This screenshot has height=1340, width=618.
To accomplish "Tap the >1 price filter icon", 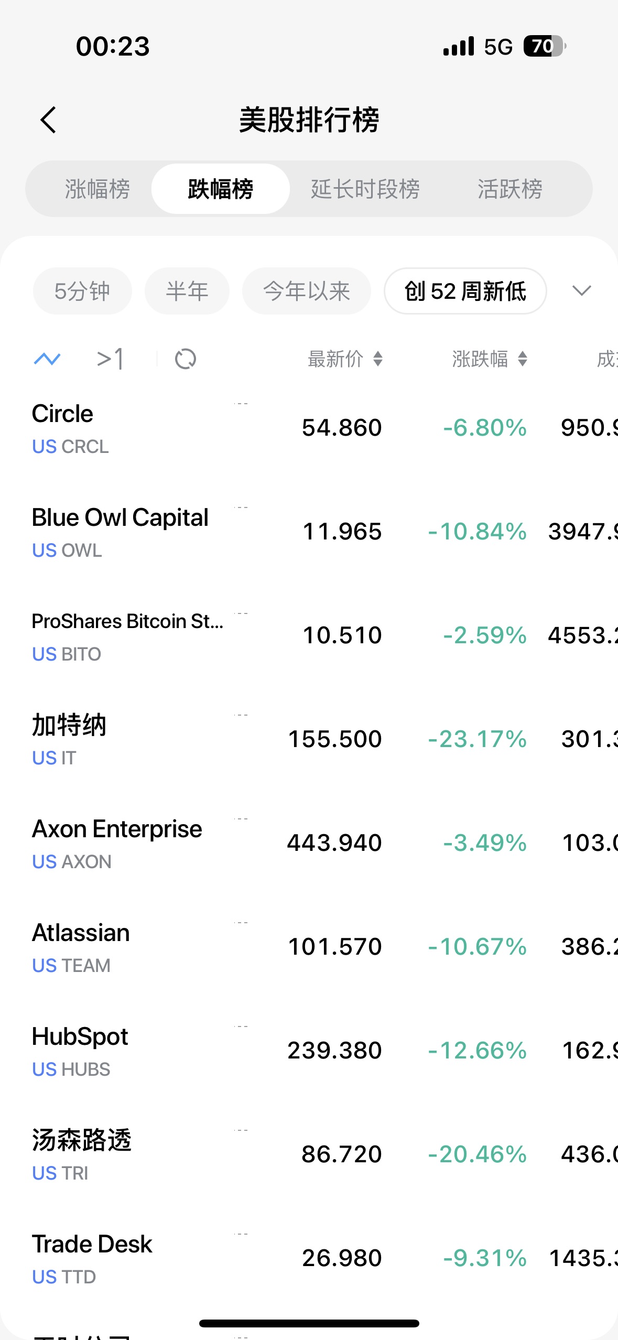I will [111, 359].
